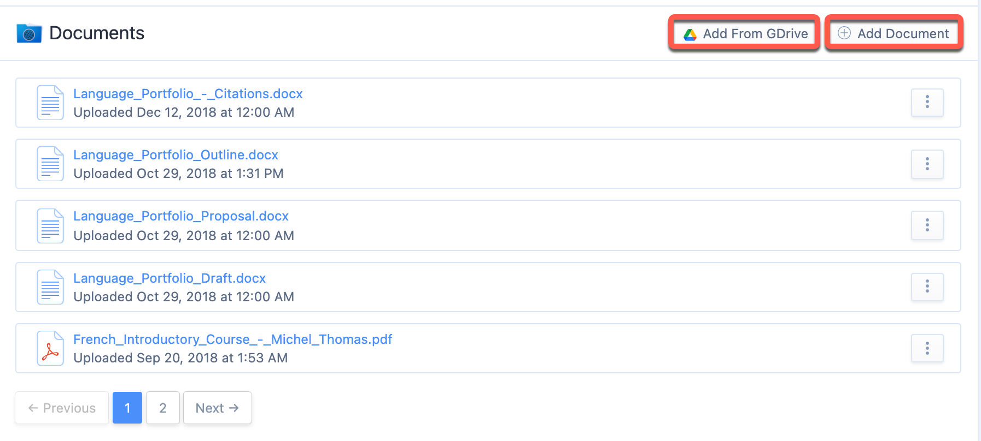Click the plus circle icon on Add Document
981x441 pixels.
point(844,33)
